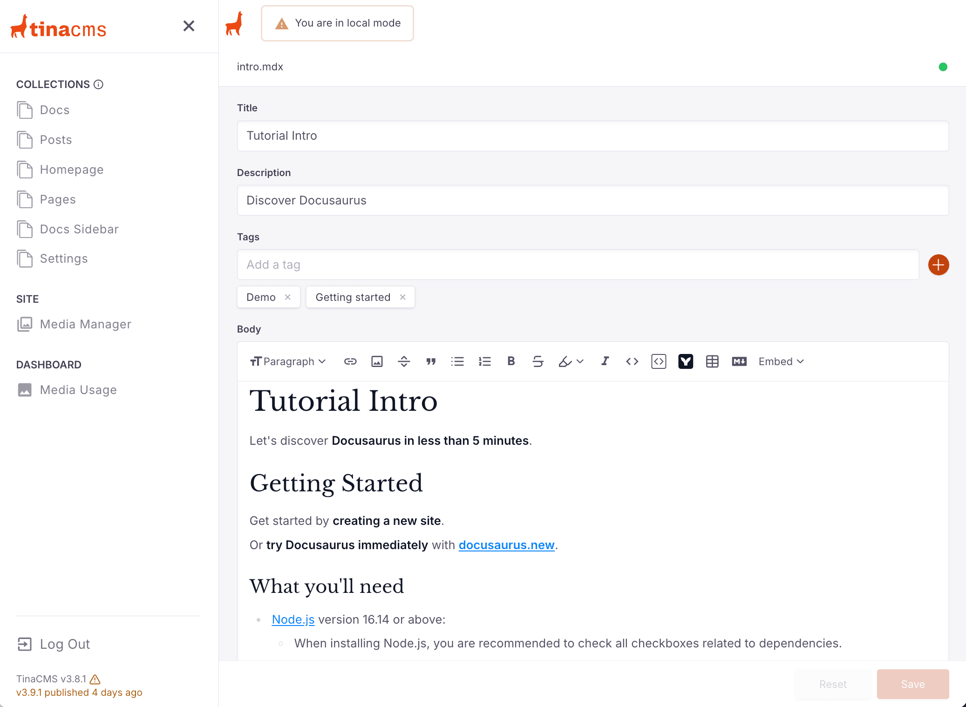Open the highlight color dropdown
The image size is (966, 707).
[x=571, y=361]
